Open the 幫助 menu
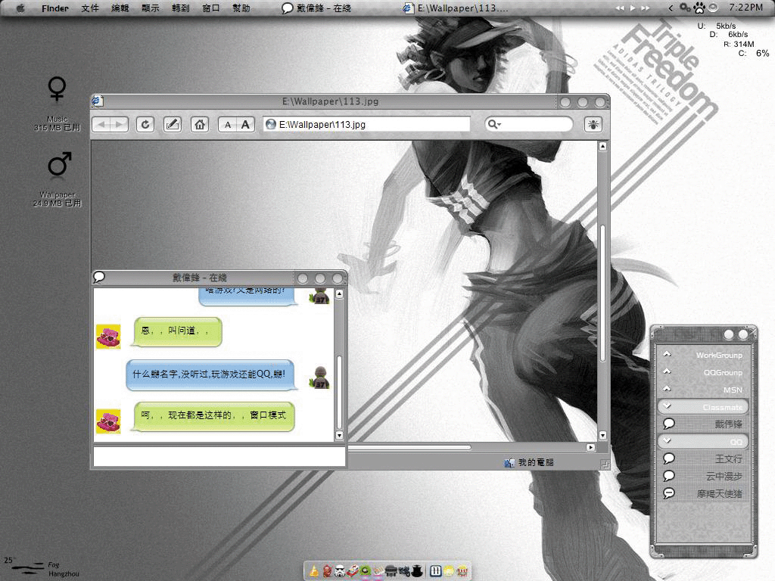Viewport: 775px width, 581px height. coord(241,8)
